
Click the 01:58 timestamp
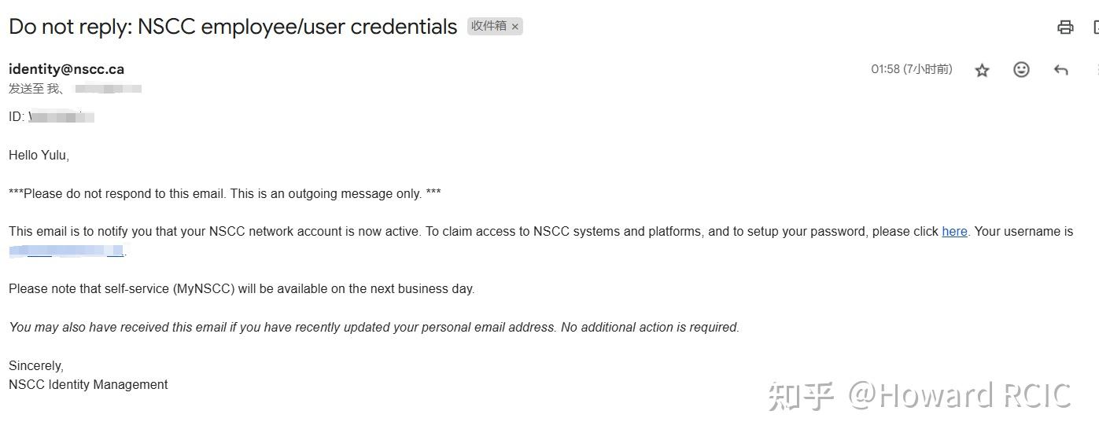coord(911,69)
